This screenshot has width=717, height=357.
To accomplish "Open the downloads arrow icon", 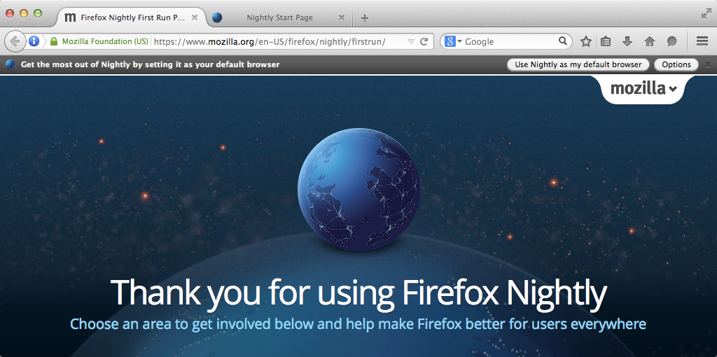I will coord(627,41).
